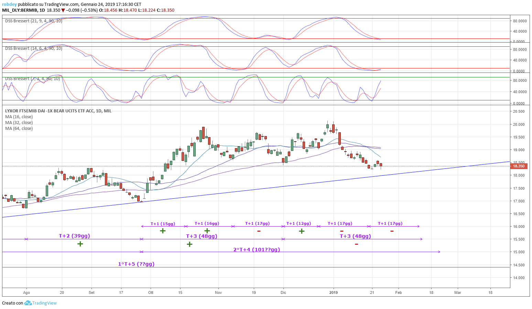532x309 pixels.
Task: Click the 2019 date axis label
Action: tap(334, 293)
